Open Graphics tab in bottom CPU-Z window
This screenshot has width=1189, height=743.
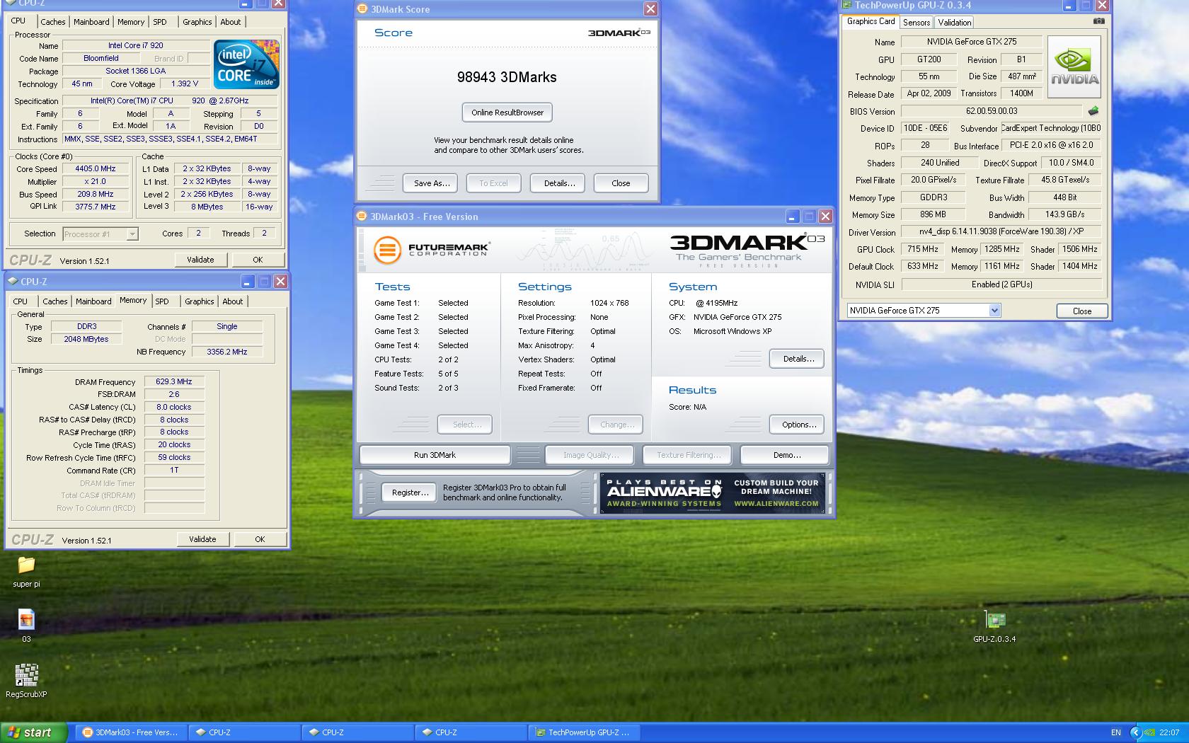pyautogui.click(x=200, y=301)
